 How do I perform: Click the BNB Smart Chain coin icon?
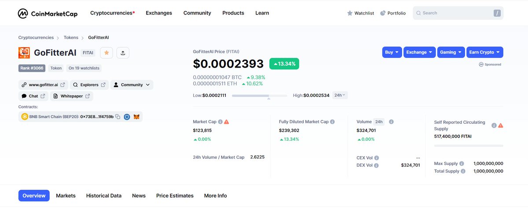pos(25,117)
